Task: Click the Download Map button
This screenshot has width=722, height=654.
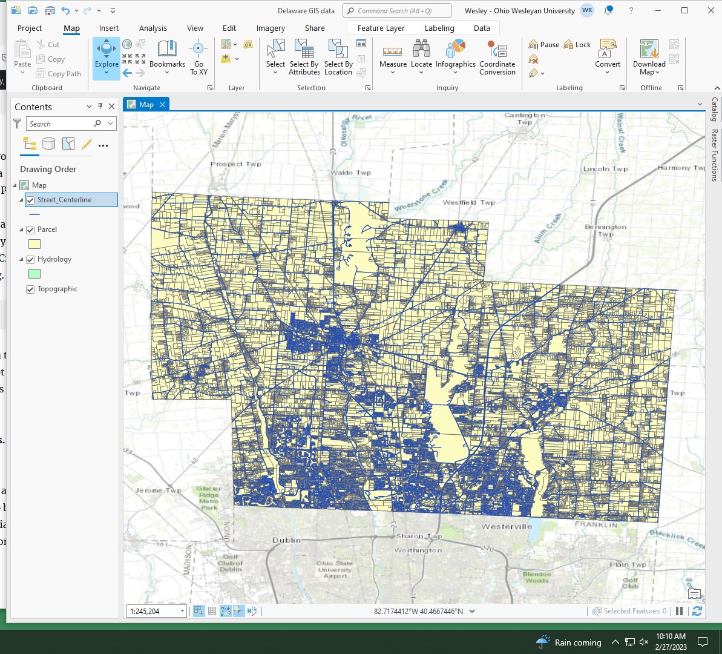Action: pyautogui.click(x=648, y=54)
